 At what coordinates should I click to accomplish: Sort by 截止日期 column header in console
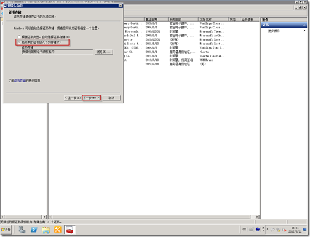click(156, 19)
